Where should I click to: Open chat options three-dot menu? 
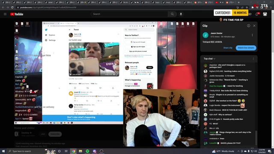click(x=253, y=59)
